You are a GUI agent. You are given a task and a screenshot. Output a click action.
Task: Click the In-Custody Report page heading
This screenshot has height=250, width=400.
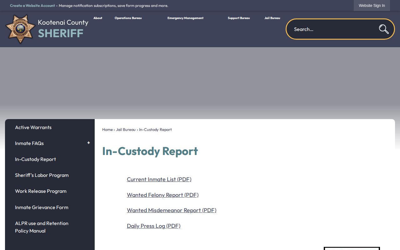click(150, 151)
